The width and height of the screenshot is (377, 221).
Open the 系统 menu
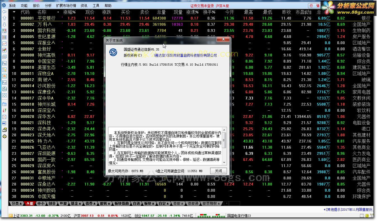click(x=12, y=6)
